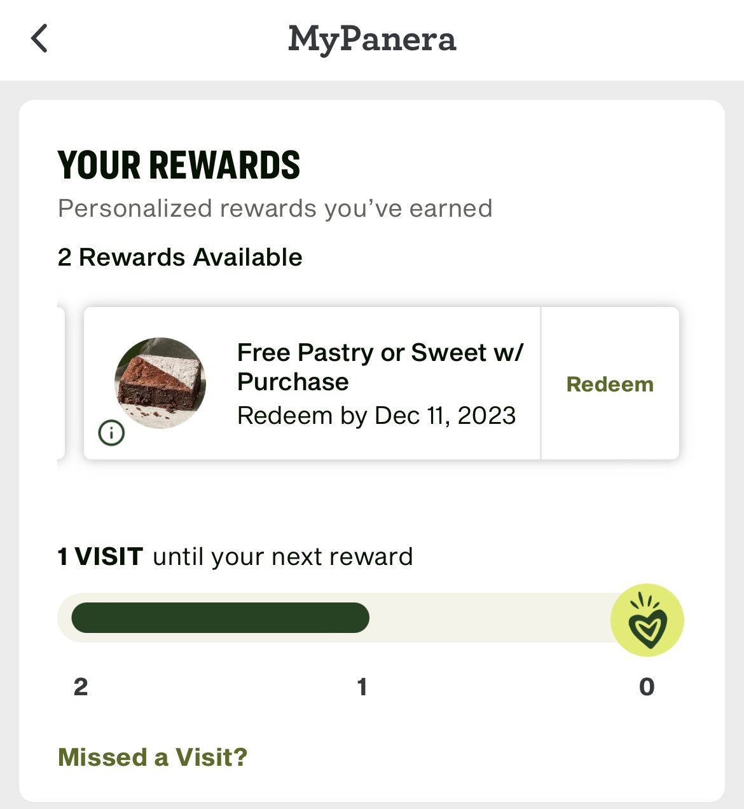Tap the Redeem by Dec 11, 2023 text
Image resolution: width=744 pixels, height=809 pixels.
[x=376, y=416]
